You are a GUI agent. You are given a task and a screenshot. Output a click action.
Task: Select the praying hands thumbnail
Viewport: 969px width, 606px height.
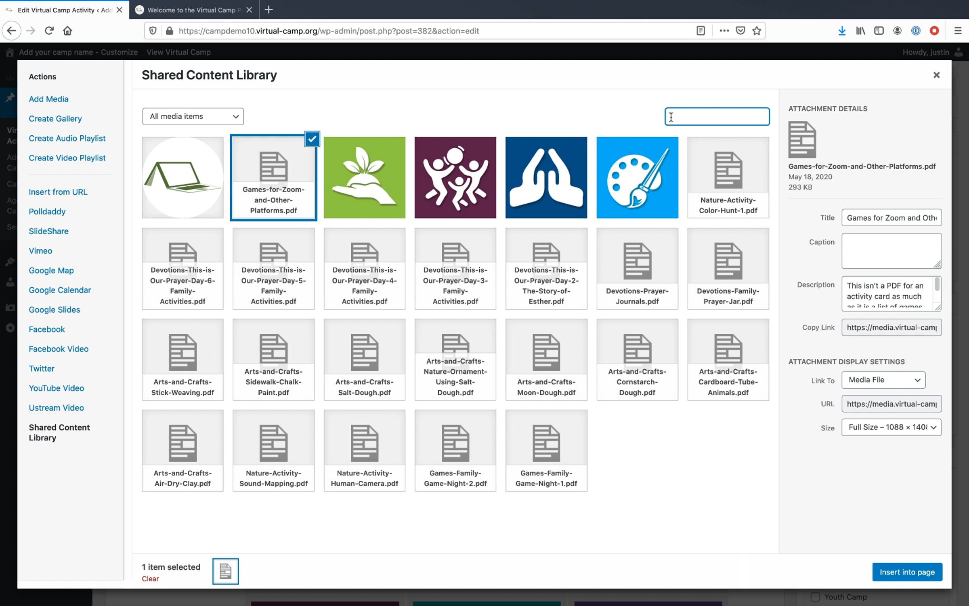pyautogui.click(x=546, y=177)
